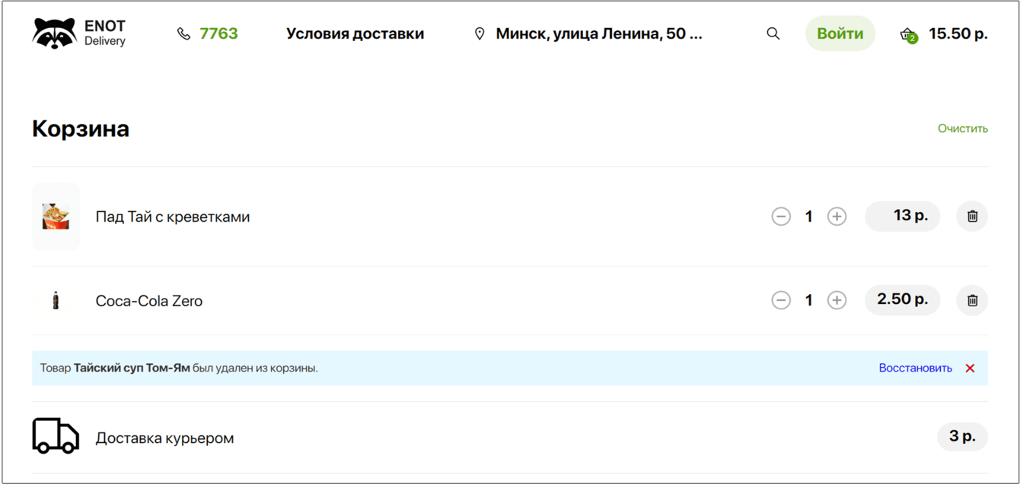The width and height of the screenshot is (1020, 484).
Task: Click the Войти login button
Action: tap(840, 34)
